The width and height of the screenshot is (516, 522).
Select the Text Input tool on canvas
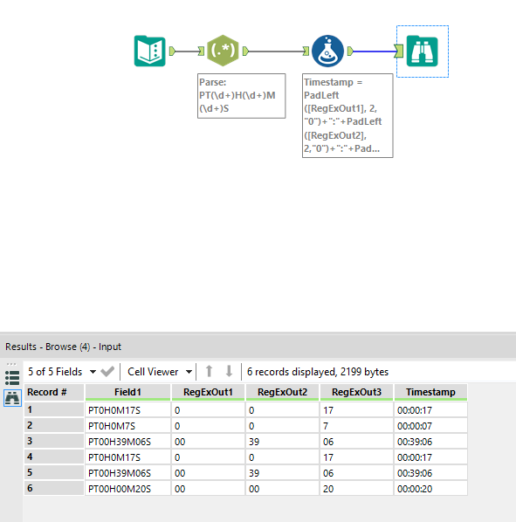pos(150,51)
